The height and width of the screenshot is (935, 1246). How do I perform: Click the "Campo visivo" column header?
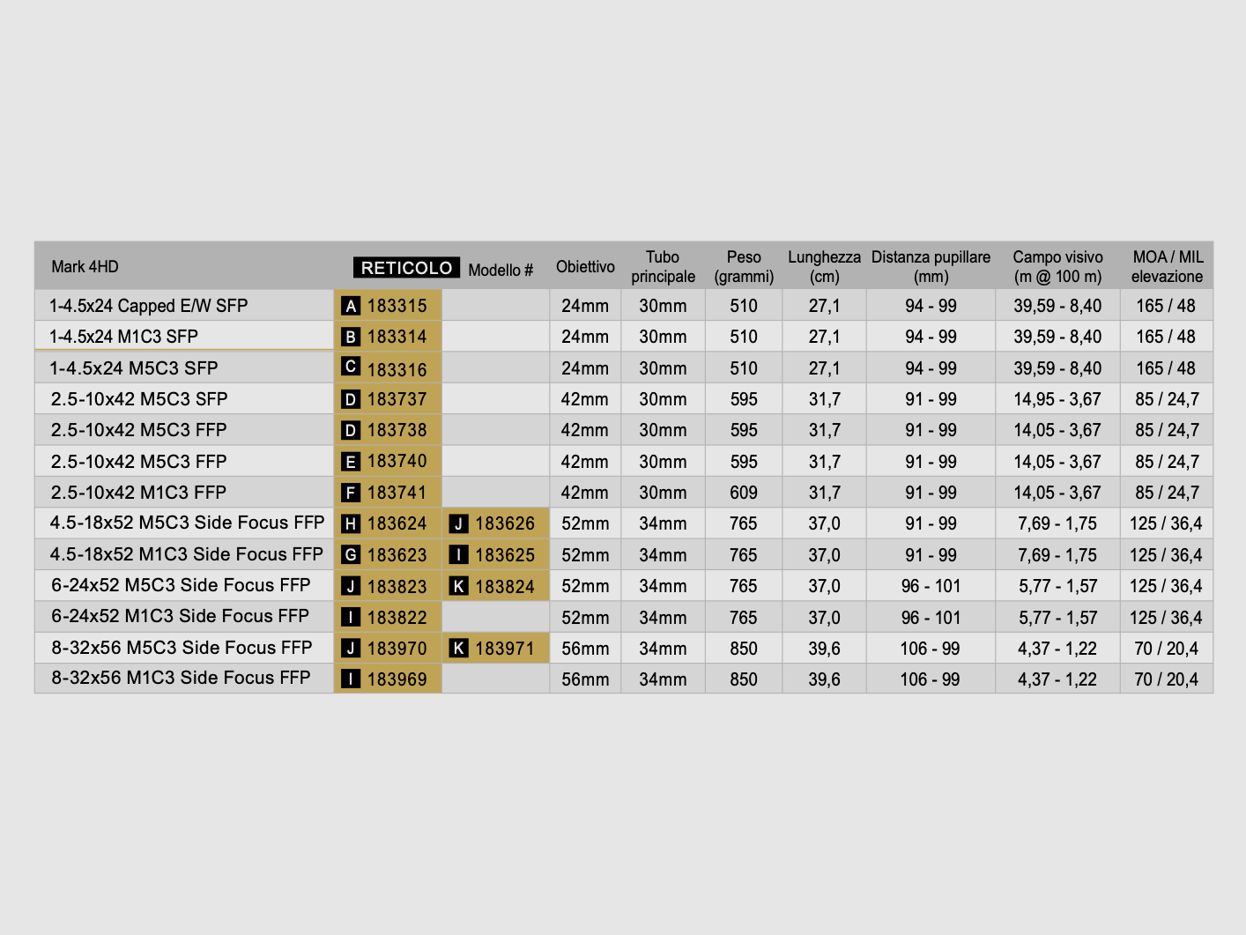1057,267
